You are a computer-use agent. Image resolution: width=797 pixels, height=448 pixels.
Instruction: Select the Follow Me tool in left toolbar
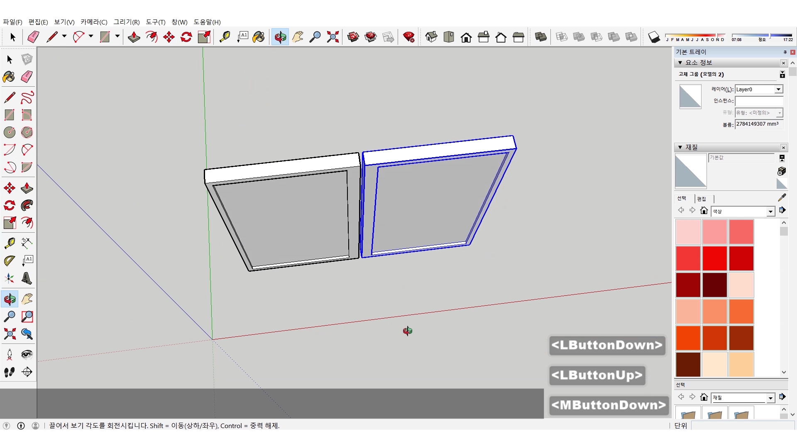[27, 205]
